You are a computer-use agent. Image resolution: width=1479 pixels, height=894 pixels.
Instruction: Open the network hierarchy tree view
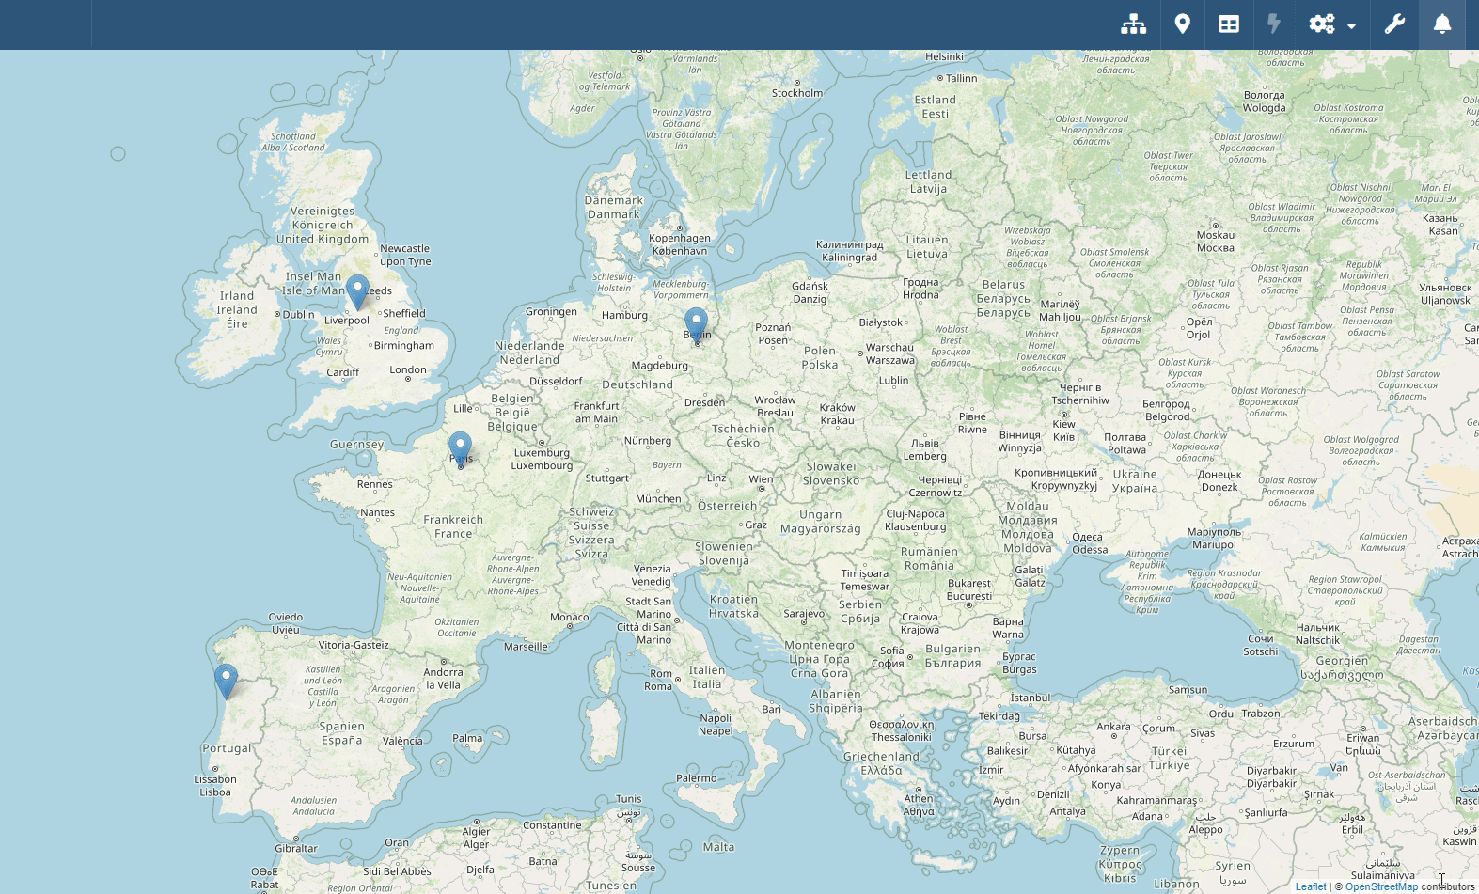click(1133, 24)
